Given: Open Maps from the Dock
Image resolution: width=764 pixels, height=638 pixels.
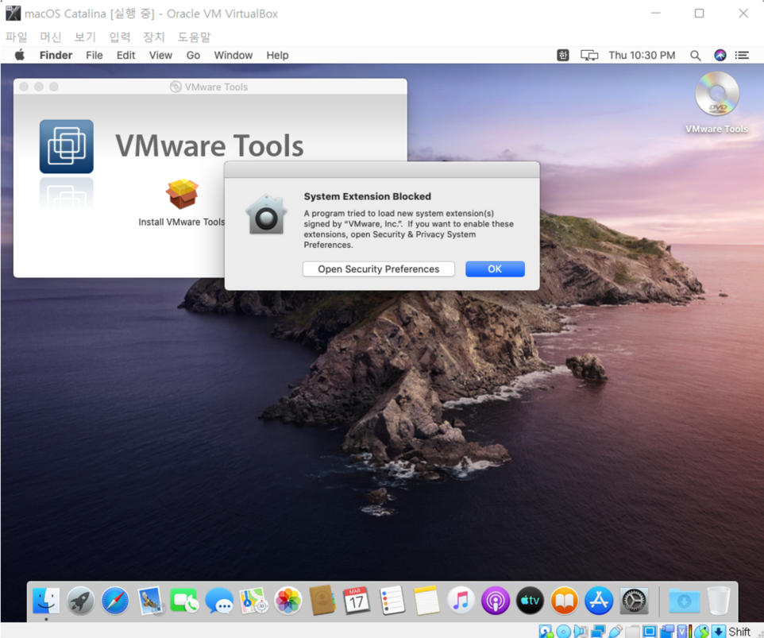Looking at the screenshot, I should [253, 601].
